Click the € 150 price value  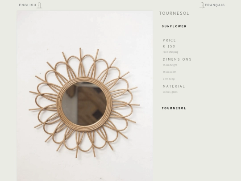[x=169, y=46]
